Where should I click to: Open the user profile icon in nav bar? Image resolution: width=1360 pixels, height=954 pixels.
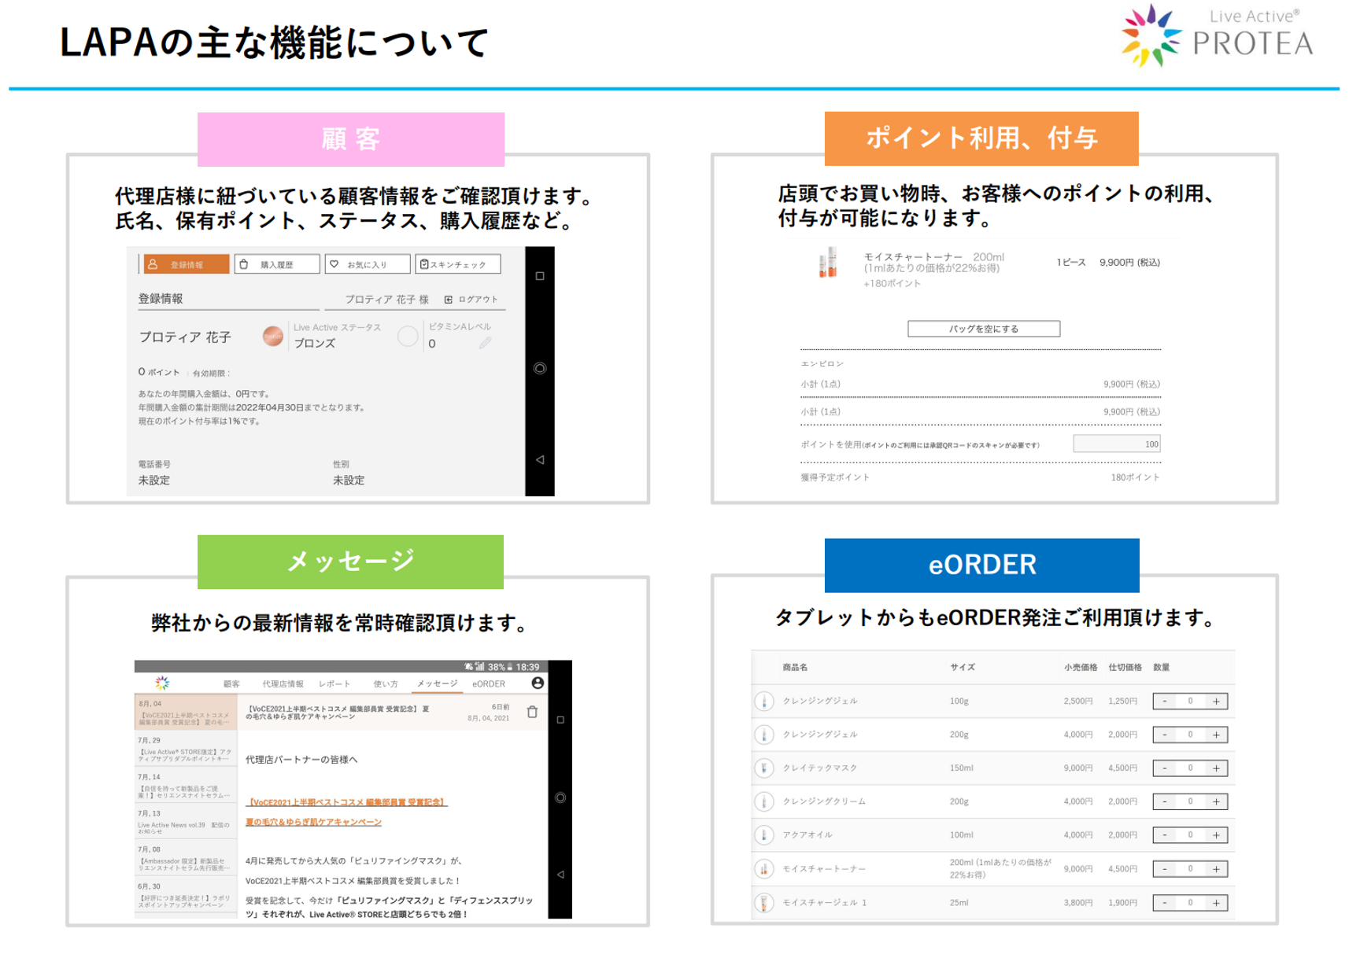click(x=538, y=683)
